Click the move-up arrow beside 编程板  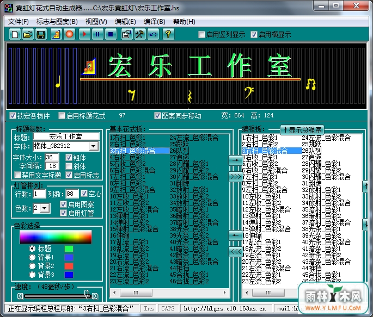coord(366,187)
